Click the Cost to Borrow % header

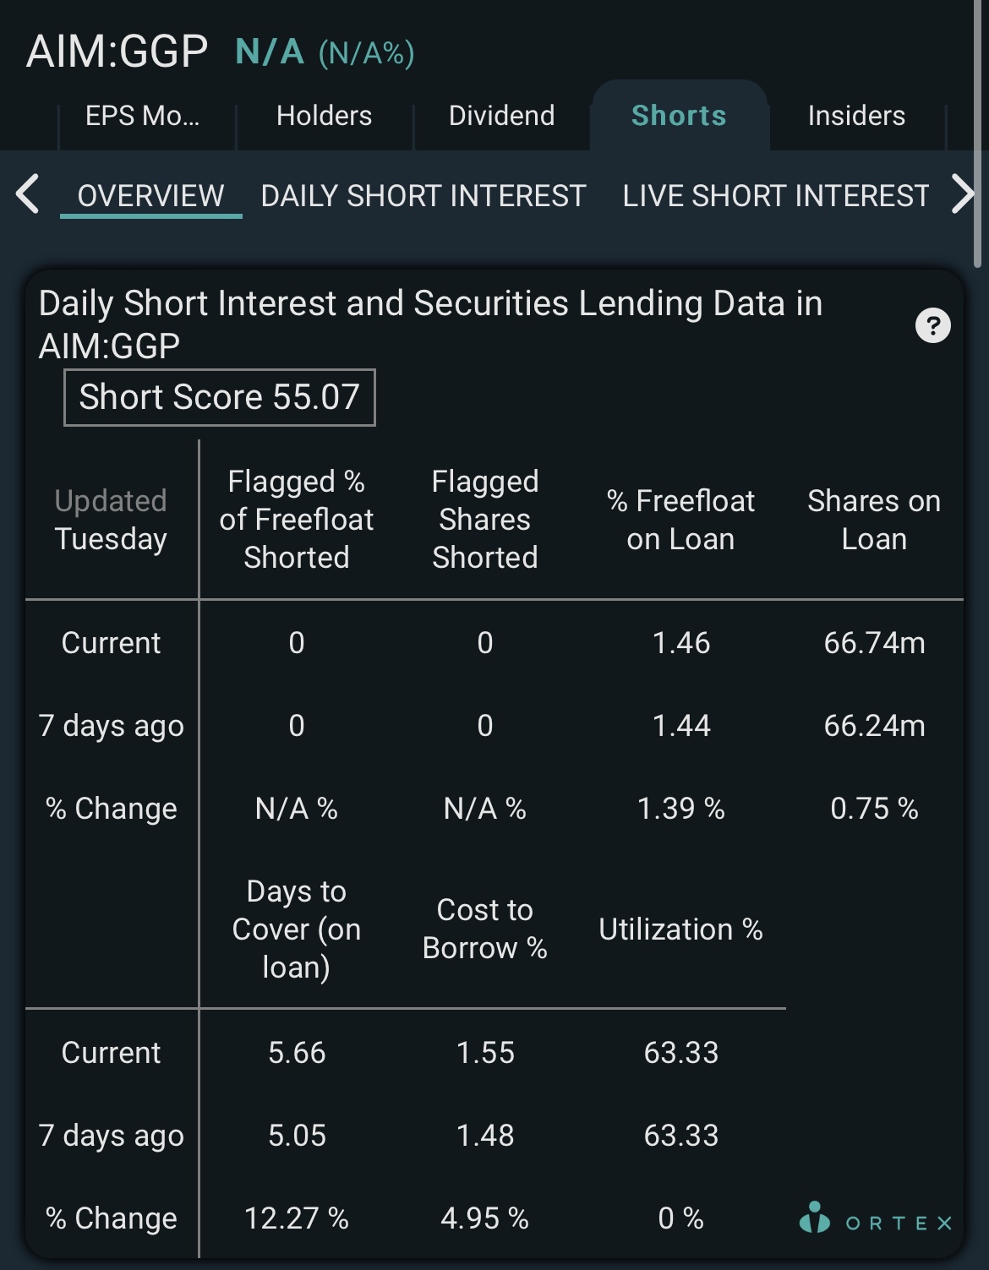pyautogui.click(x=484, y=929)
